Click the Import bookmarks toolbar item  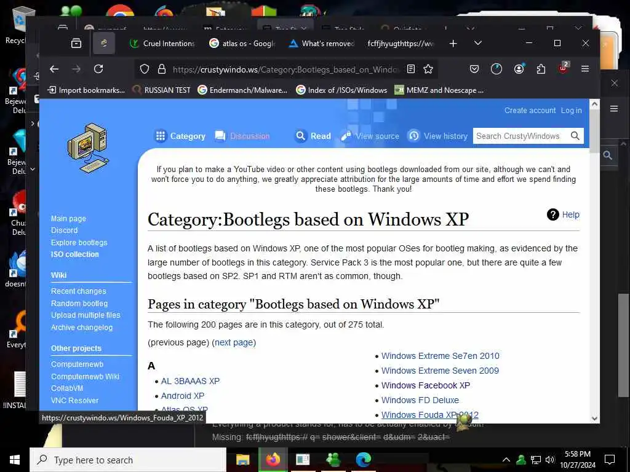click(x=86, y=90)
